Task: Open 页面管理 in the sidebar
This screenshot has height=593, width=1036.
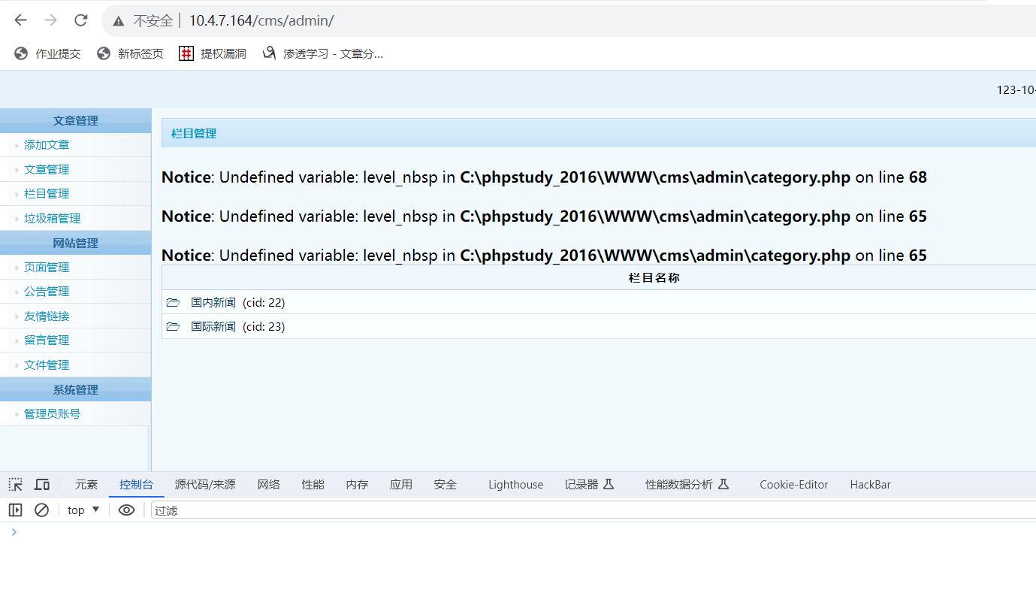Action: click(x=47, y=268)
